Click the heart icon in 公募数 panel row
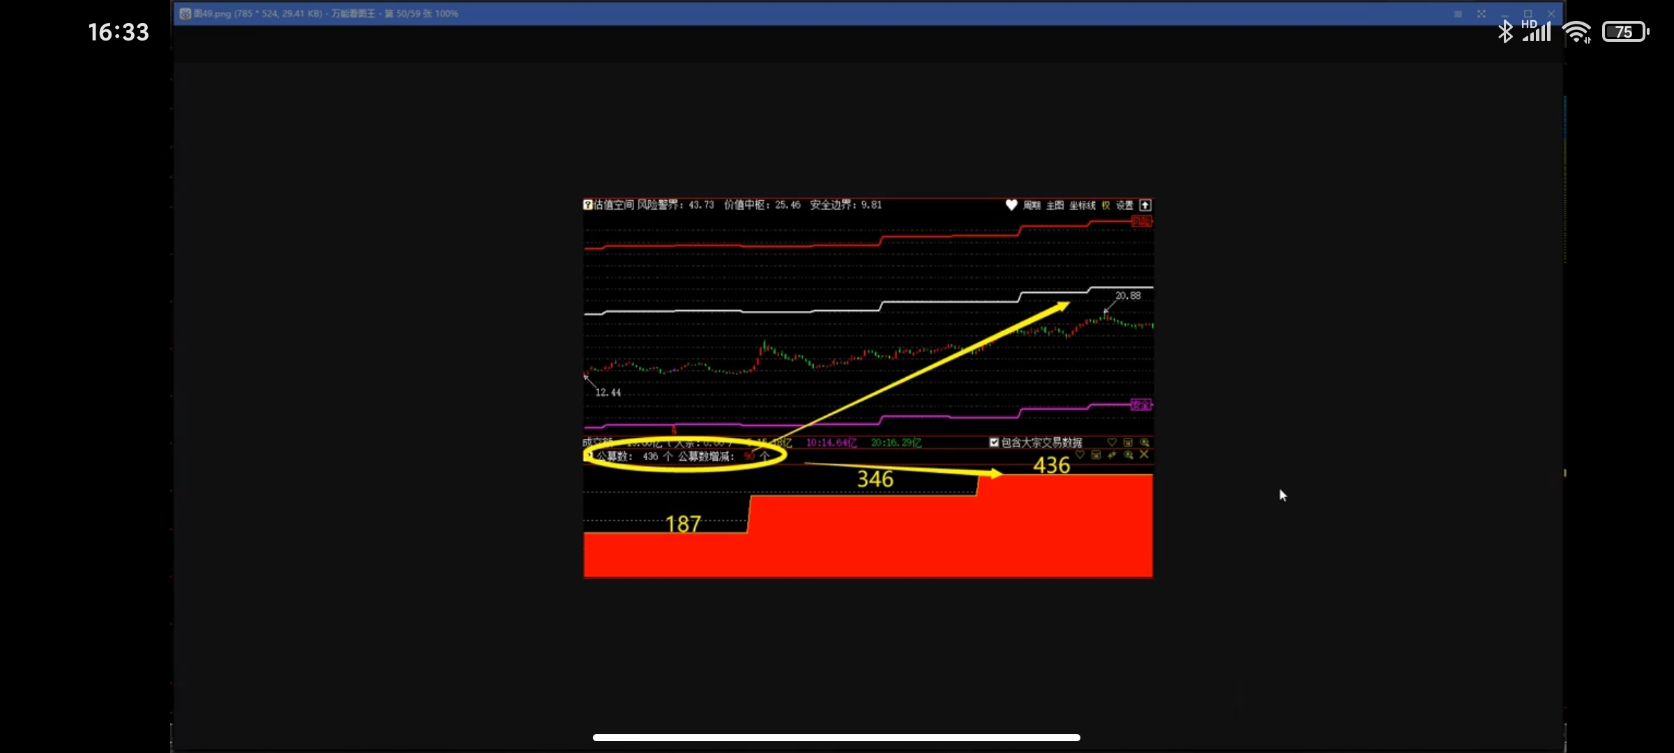Screen dimensions: 1674x753 coord(1080,455)
